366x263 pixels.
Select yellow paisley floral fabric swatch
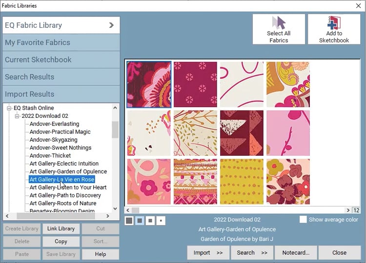pos(288,85)
